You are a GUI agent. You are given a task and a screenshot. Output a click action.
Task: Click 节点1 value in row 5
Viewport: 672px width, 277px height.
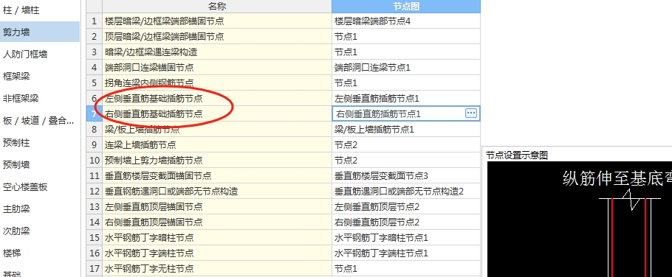(406, 83)
